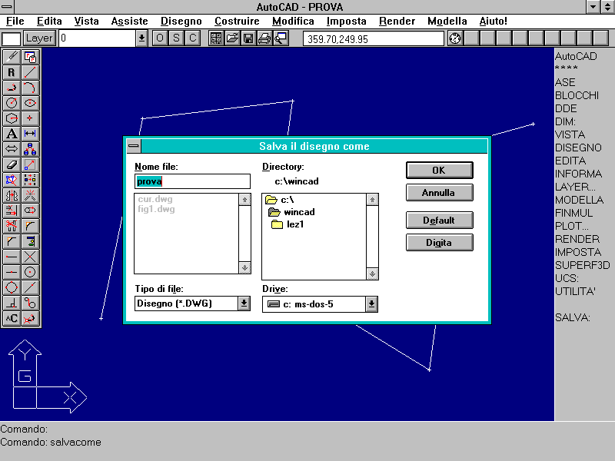615x461 pixels.
Task: Confirm the save dialog with OK
Action: [x=439, y=170]
